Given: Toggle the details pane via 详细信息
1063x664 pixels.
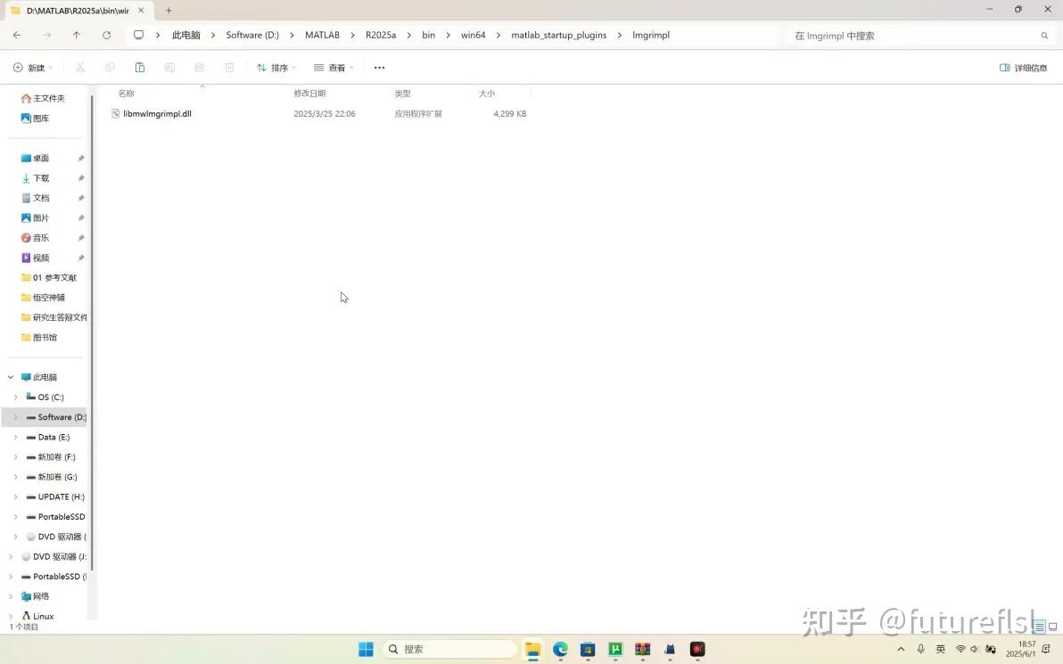Looking at the screenshot, I should 1022,67.
